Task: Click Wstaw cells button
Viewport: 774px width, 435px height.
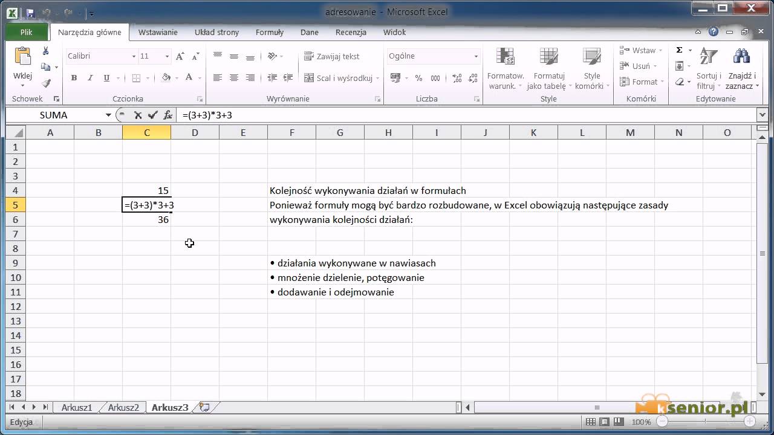Action: click(x=641, y=51)
